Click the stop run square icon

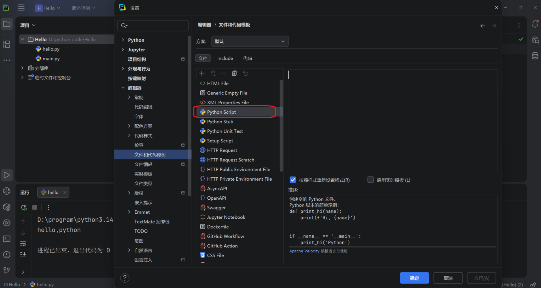click(x=35, y=208)
